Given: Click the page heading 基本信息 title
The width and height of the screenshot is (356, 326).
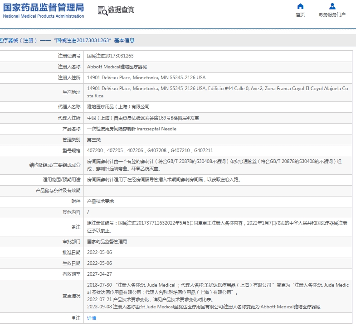Looking at the screenshot, I should coord(124,40).
